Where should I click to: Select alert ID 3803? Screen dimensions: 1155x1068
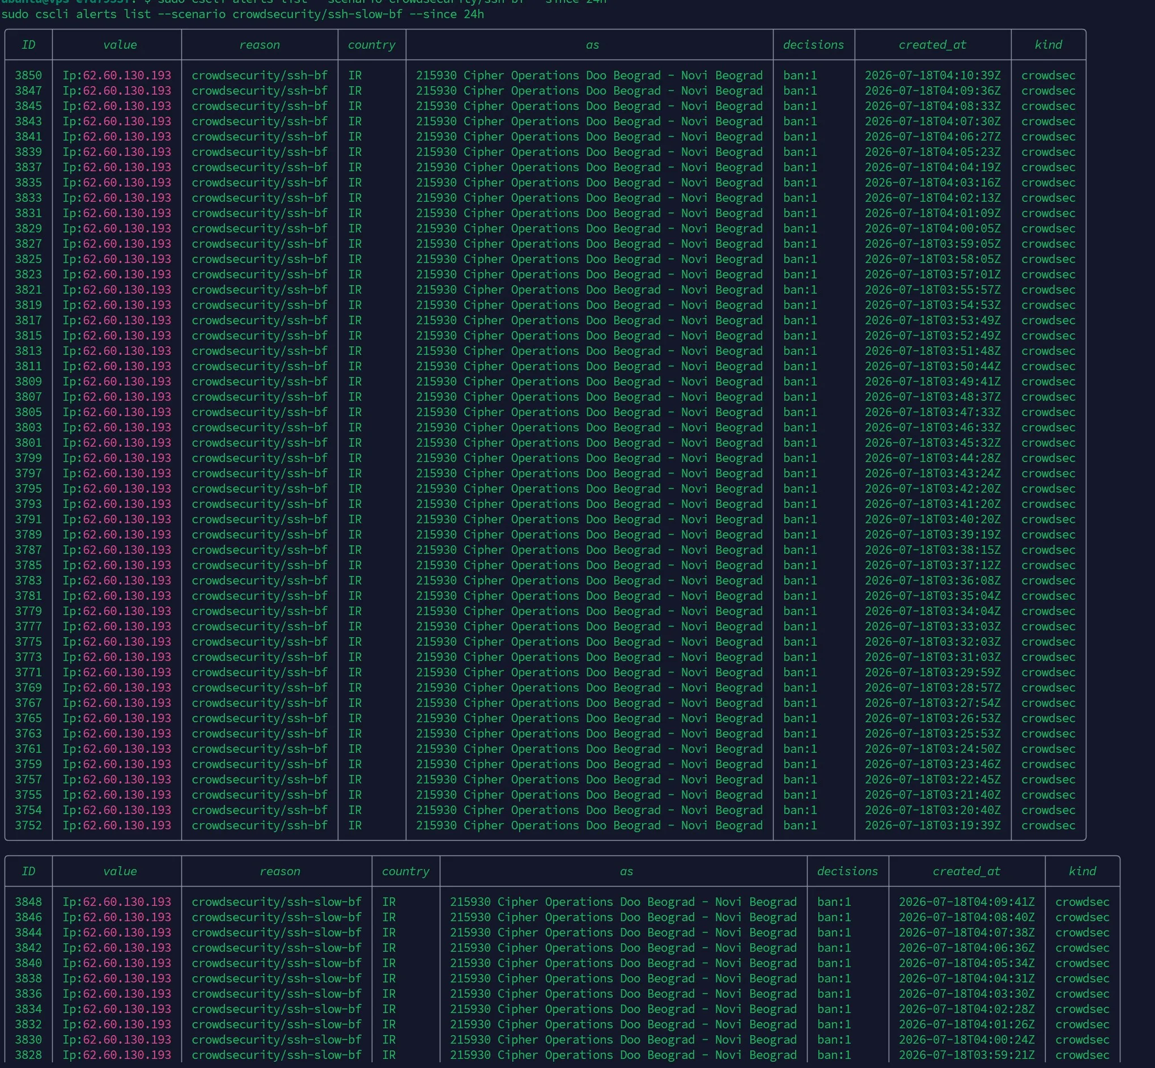pyautogui.click(x=28, y=427)
